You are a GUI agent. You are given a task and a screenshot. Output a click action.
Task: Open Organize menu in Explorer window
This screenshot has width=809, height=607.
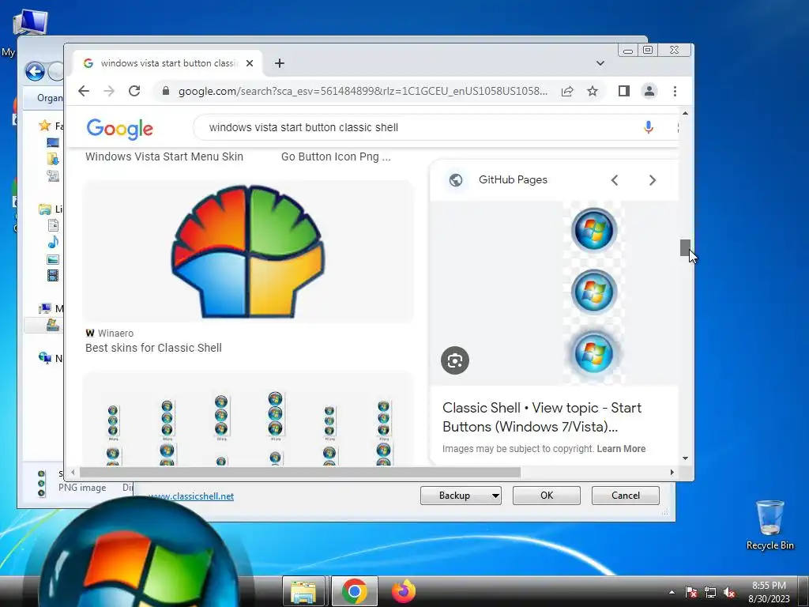coord(49,98)
